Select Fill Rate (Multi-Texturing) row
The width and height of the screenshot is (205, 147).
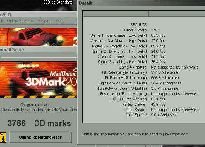click(142, 78)
